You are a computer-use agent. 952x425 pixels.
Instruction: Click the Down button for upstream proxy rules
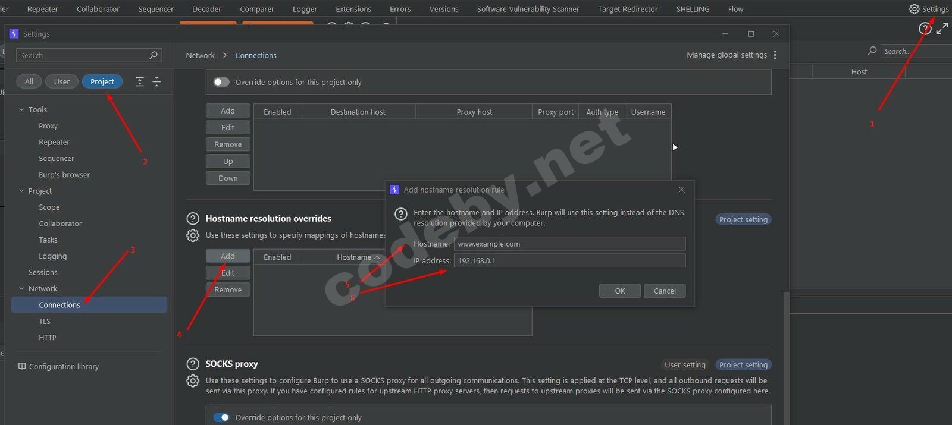pyautogui.click(x=228, y=178)
